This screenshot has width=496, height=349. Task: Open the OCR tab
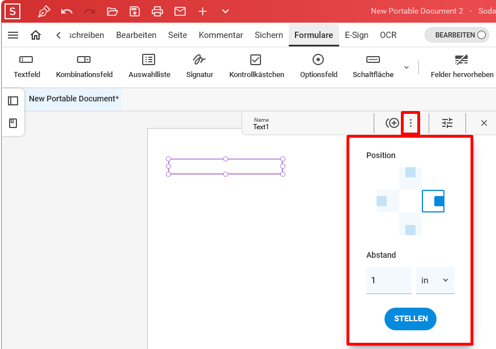pyautogui.click(x=388, y=35)
